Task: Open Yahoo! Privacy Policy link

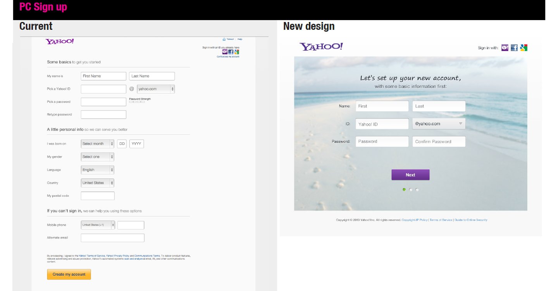Action: 118,256
